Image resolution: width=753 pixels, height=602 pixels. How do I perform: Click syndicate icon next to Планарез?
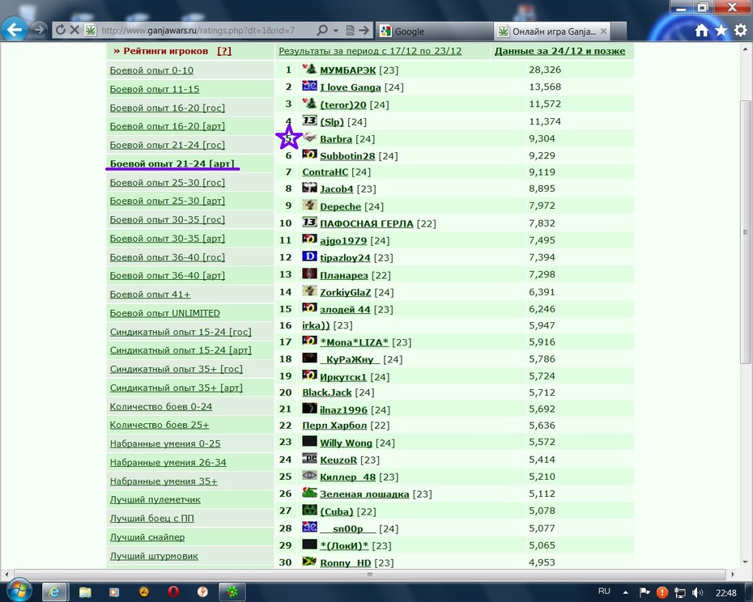point(309,273)
